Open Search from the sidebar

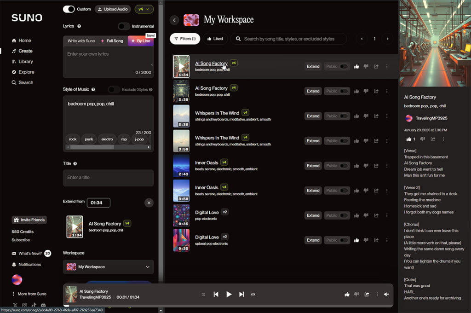(22, 82)
